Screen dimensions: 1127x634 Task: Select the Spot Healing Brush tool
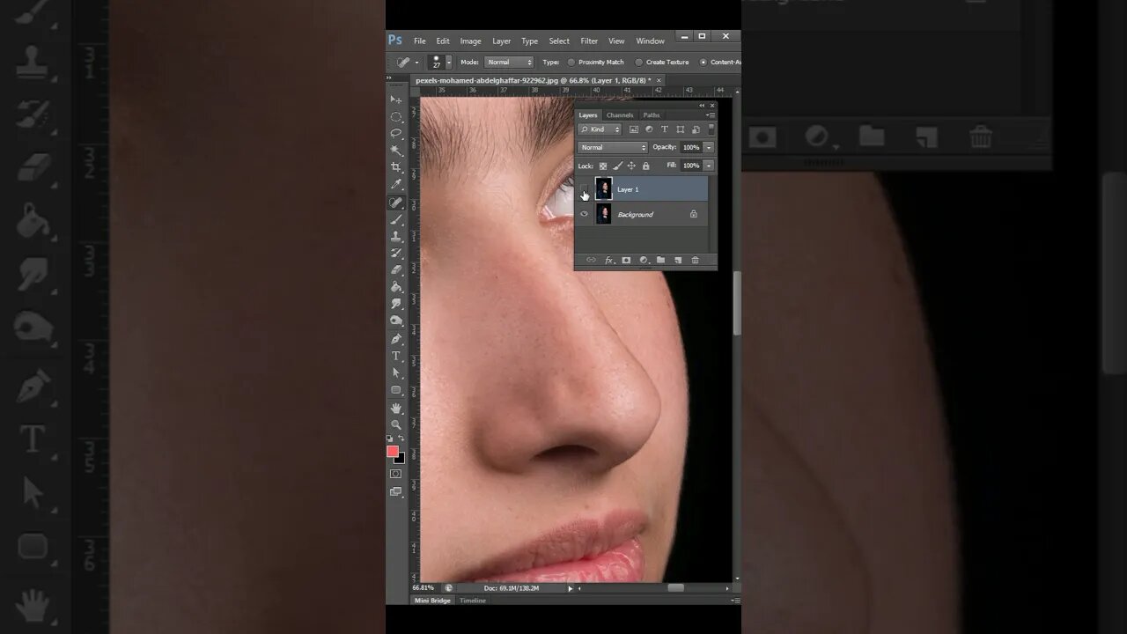pos(396,202)
